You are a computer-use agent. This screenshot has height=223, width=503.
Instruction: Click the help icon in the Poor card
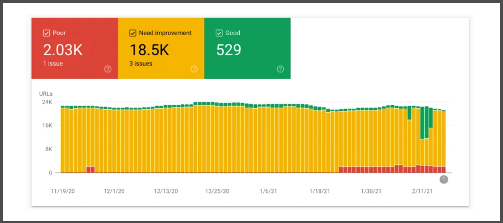pyautogui.click(x=108, y=69)
